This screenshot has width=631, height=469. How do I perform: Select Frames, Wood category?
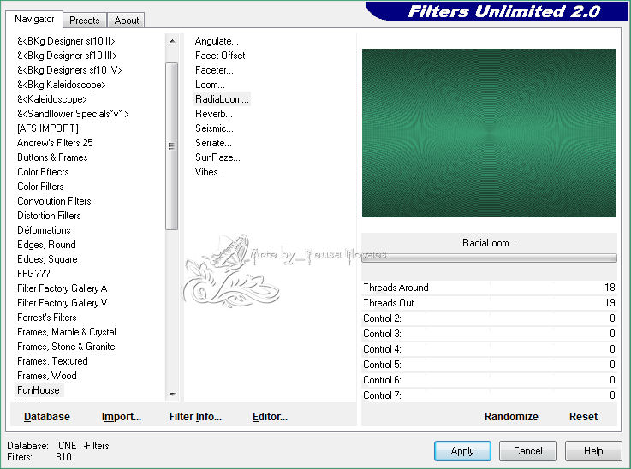tap(47, 375)
